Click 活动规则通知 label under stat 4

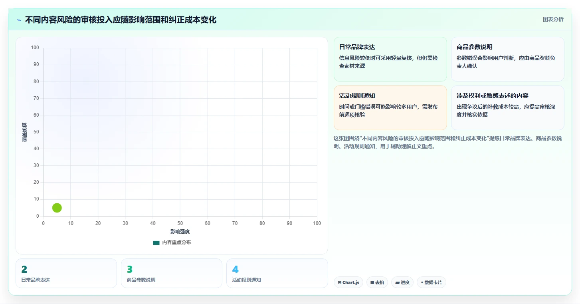click(246, 280)
